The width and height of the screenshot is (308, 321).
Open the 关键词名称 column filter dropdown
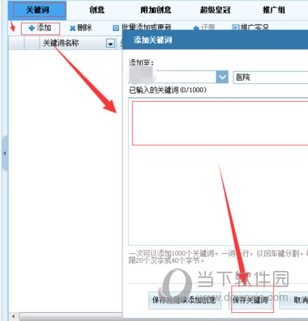click(110, 44)
